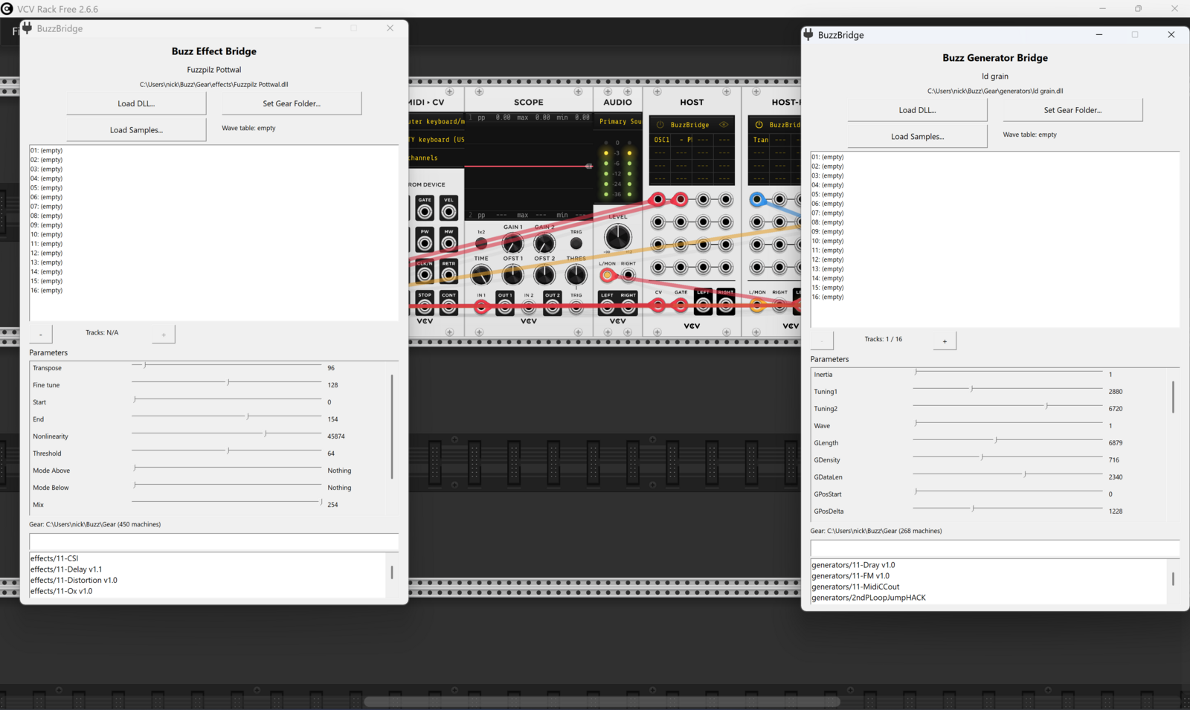Click the Scope OUT 2 jack
This screenshot has width=1190, height=710.
[x=553, y=306]
